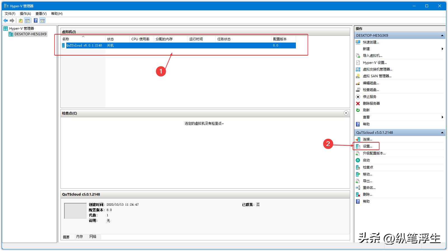Screen dimensions: 448x251
Task: Toggle the Action pane toolbar icon
Action: tap(43, 20)
